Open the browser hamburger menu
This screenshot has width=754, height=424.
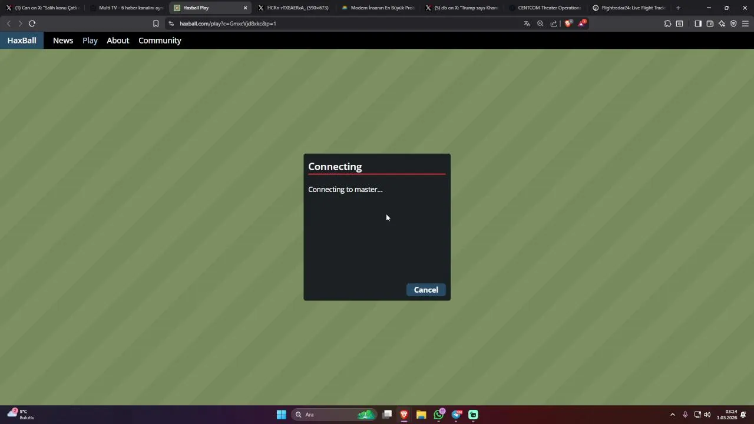(745, 24)
